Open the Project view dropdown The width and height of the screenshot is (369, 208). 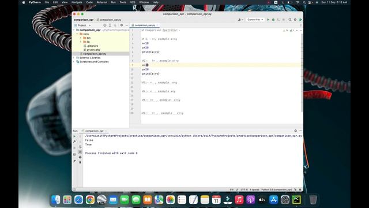(x=82, y=25)
